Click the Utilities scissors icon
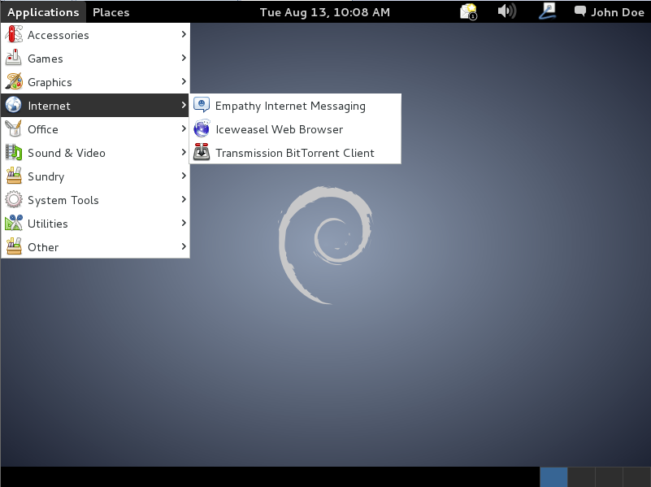 pos(14,223)
